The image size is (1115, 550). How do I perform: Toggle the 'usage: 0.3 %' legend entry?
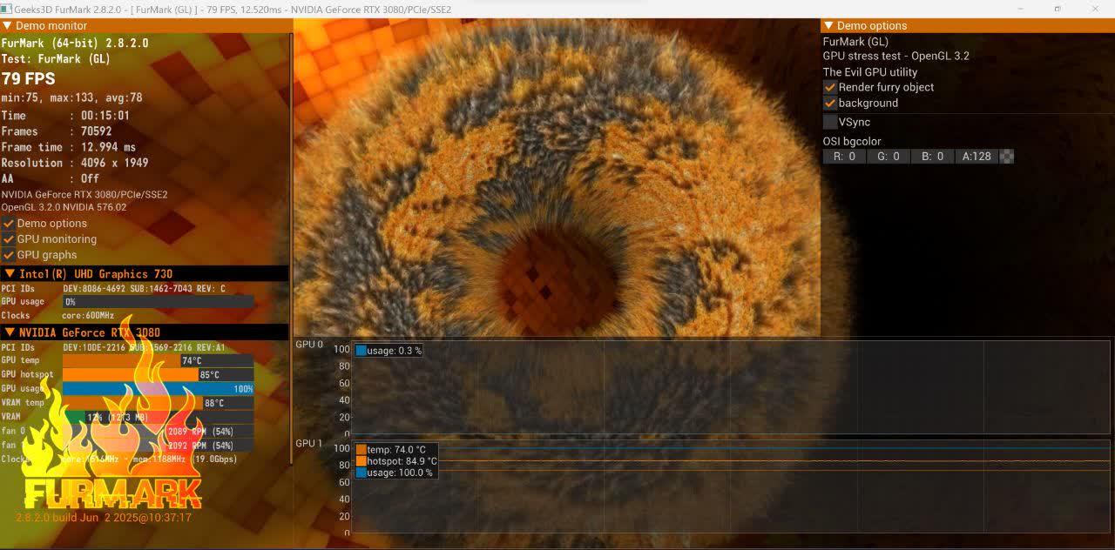[x=389, y=351]
